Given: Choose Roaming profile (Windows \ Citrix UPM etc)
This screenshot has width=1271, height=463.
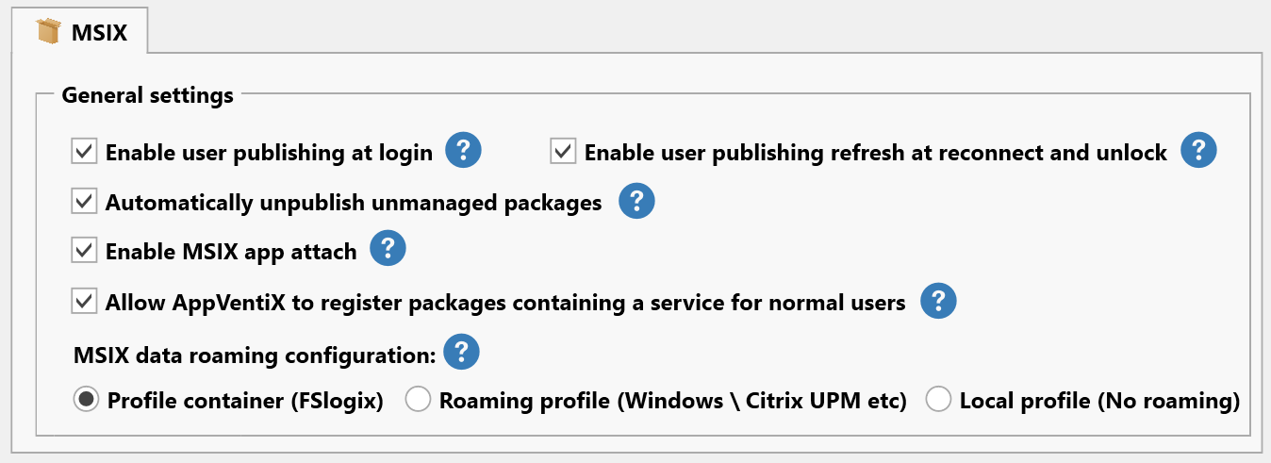Looking at the screenshot, I should click(x=417, y=400).
